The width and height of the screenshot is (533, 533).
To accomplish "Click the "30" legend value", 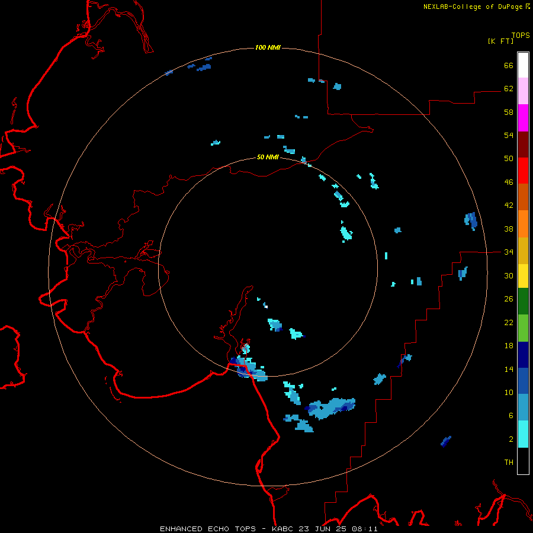I will [509, 275].
